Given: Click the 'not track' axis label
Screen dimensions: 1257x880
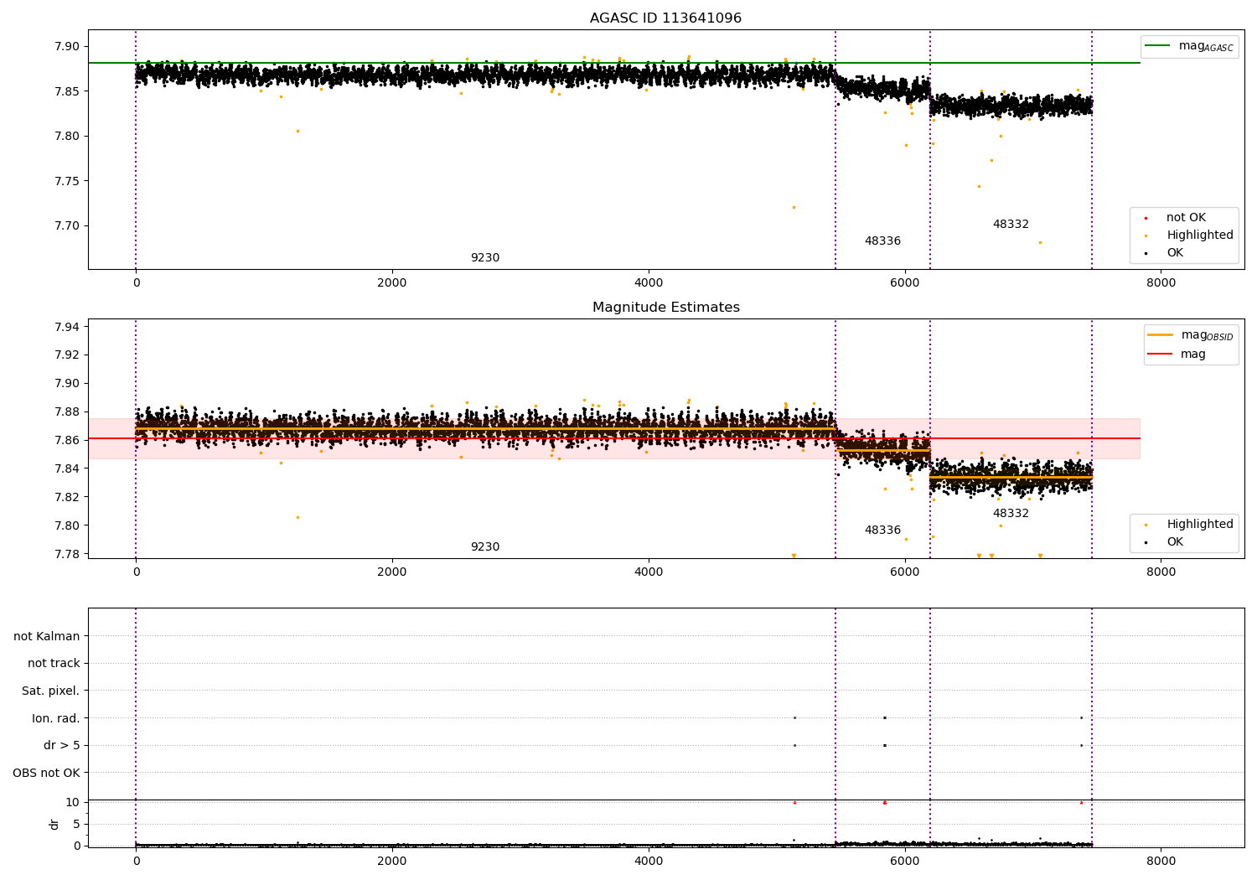Looking at the screenshot, I should pyautogui.click(x=54, y=664).
